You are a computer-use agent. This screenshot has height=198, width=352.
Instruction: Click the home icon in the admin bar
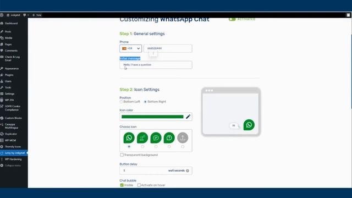coord(8,15)
